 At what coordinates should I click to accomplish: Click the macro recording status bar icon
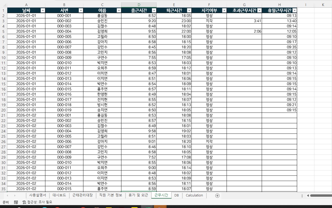click(16, 202)
